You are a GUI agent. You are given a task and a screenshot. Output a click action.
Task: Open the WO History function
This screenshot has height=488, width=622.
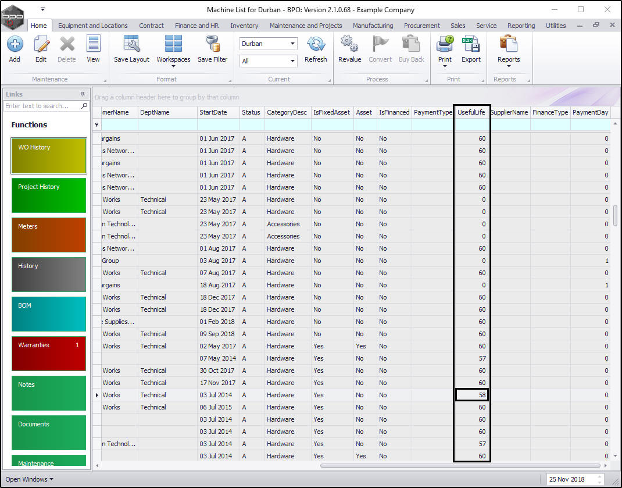pyautogui.click(x=48, y=155)
